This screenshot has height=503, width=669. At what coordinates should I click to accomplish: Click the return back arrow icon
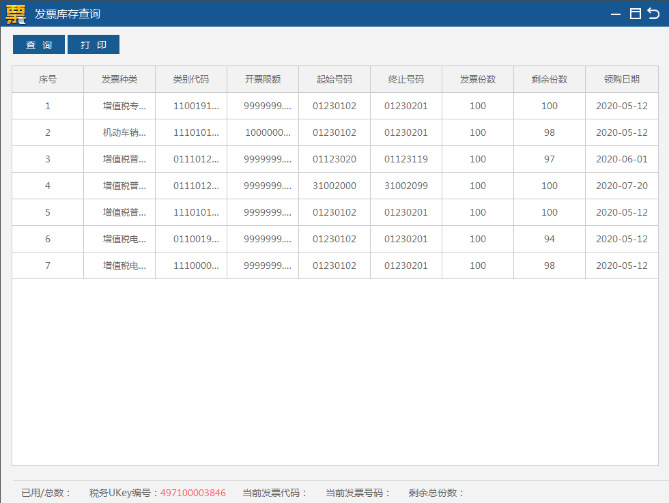[x=653, y=14]
